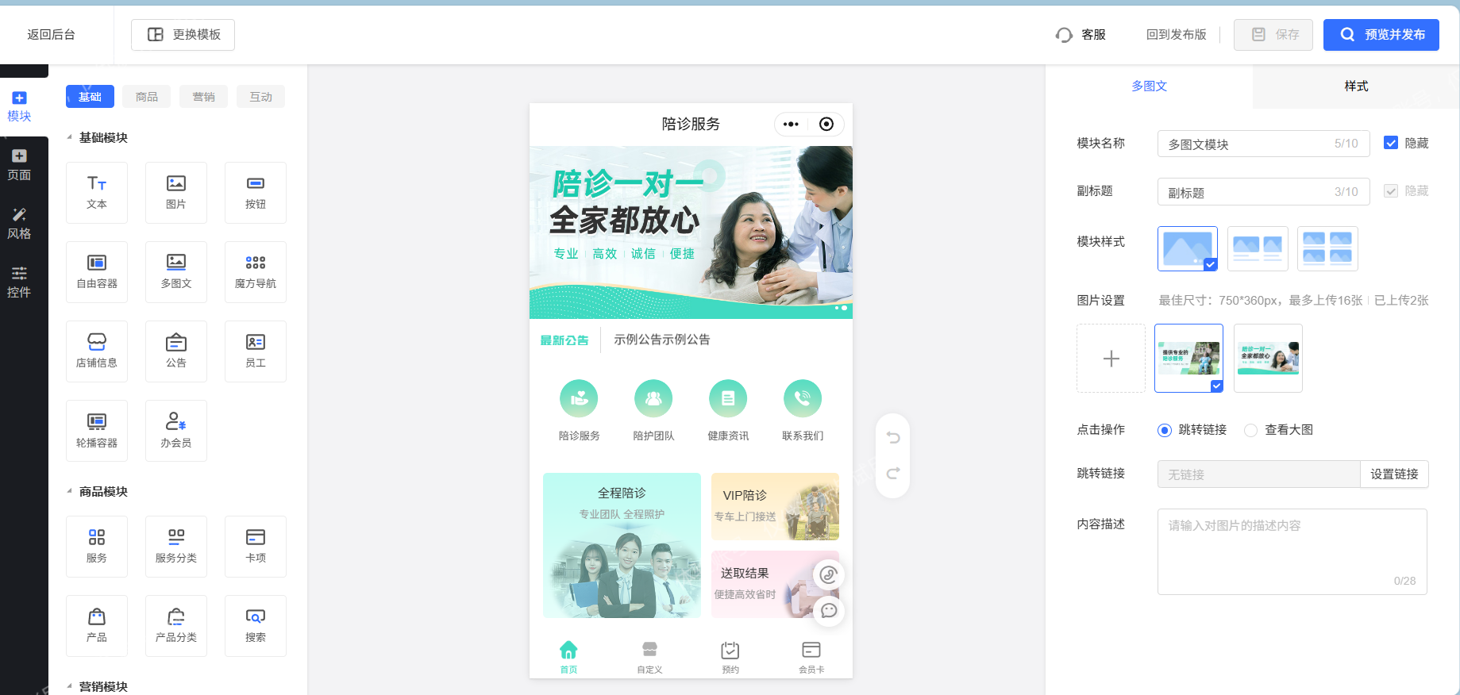Add the 办会员 membership module
The width and height of the screenshot is (1460, 695).
pyautogui.click(x=176, y=431)
